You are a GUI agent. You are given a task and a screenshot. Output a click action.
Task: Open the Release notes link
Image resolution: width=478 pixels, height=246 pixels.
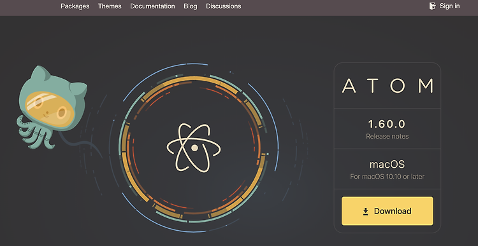tap(387, 136)
